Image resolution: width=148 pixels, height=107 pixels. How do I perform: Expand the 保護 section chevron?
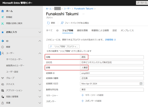pyautogui.click(x=40, y=103)
